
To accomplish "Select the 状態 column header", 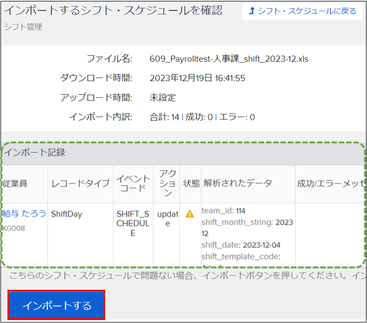I will (x=191, y=183).
